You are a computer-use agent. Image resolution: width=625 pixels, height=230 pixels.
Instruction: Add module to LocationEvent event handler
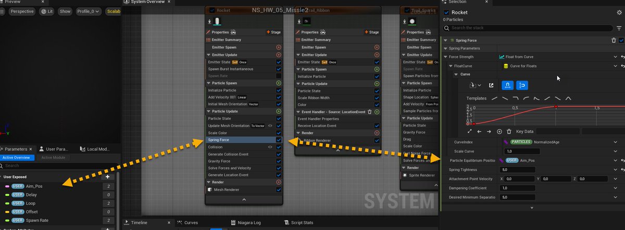click(377, 112)
